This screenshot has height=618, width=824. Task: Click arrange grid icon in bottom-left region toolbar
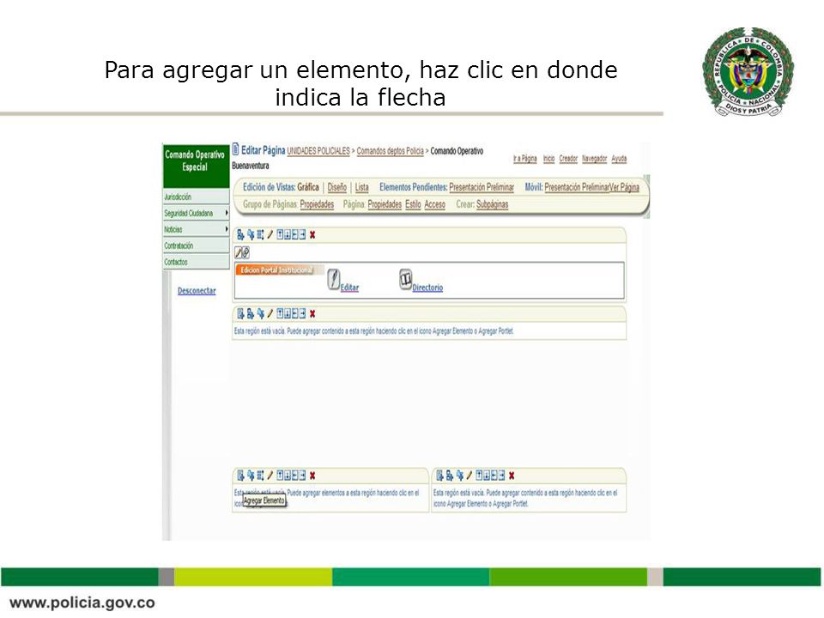[x=260, y=476]
